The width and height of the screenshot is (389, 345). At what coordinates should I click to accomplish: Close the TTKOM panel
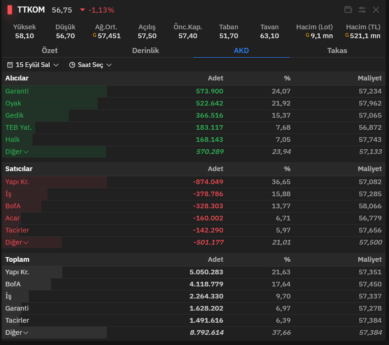tap(376, 10)
